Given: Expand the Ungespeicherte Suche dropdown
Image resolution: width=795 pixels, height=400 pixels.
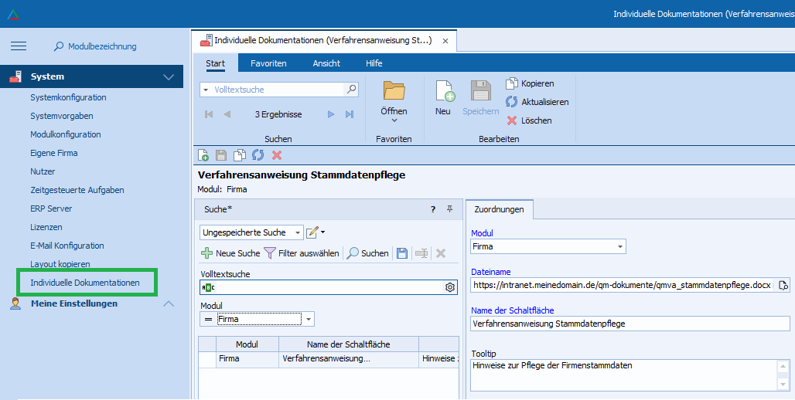Looking at the screenshot, I should coord(298,232).
